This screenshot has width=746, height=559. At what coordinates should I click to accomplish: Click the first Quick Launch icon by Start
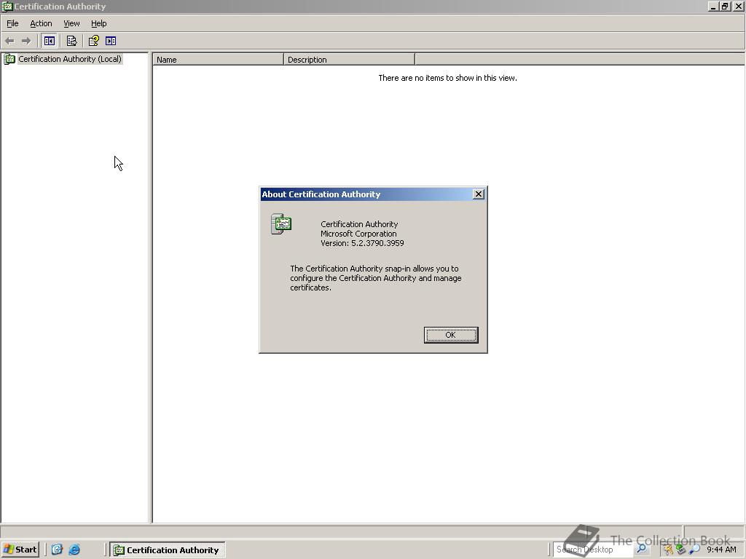click(57, 550)
